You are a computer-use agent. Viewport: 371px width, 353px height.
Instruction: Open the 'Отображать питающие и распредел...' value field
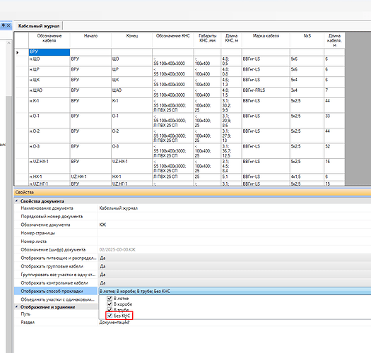pos(235,258)
